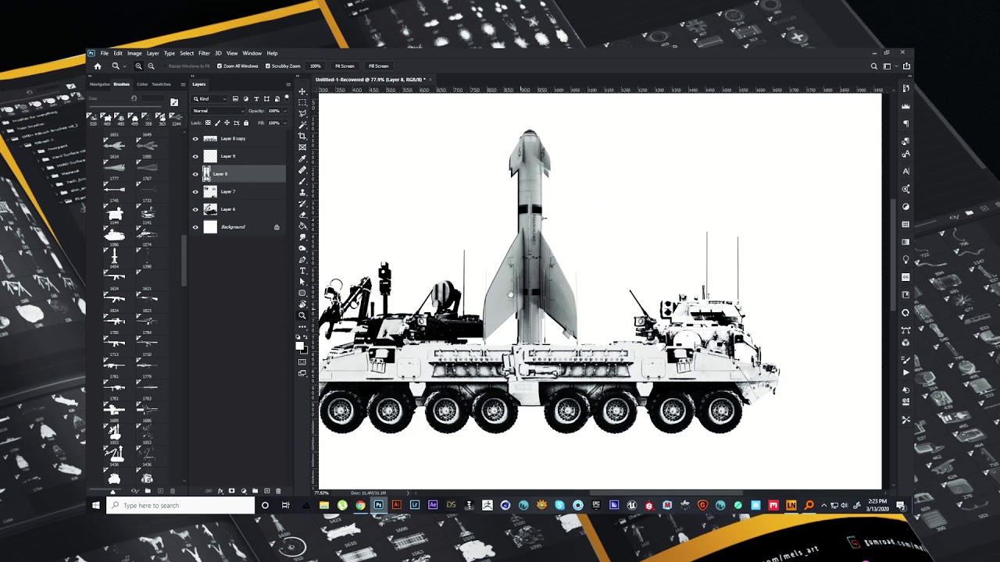Click the lock all padlock icon
Viewport: 1000px width, 562px height.
point(246,123)
